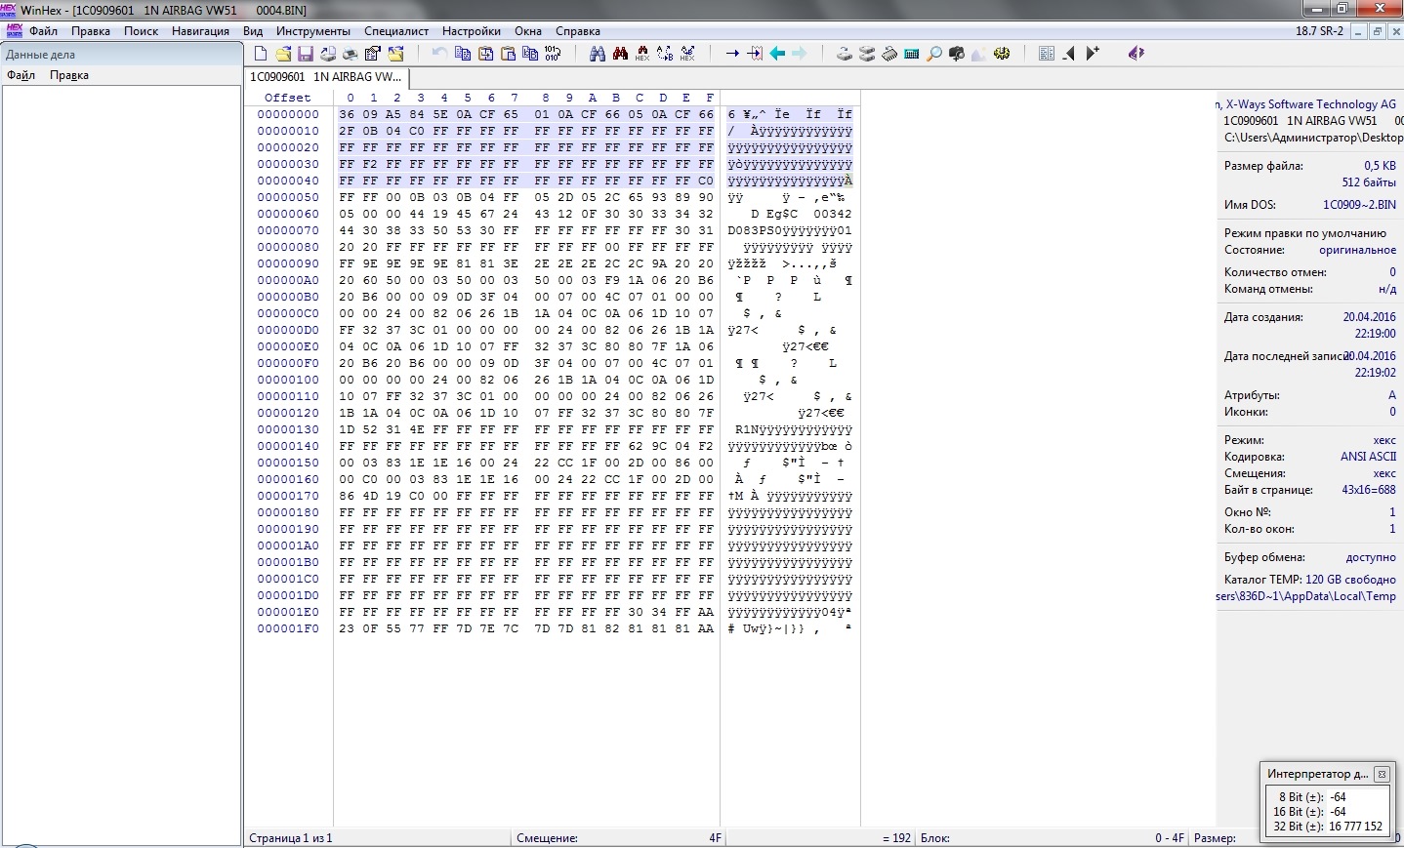
Task: Click the Replace Text A-B icon
Action: pos(665,54)
